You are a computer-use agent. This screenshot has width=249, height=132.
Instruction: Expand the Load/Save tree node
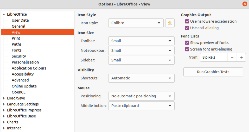(x=4, y=98)
